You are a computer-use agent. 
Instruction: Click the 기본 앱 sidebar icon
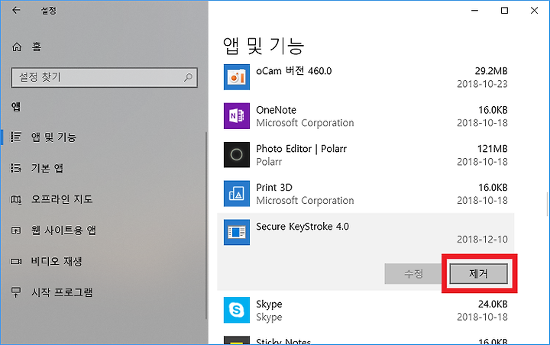click(16, 168)
